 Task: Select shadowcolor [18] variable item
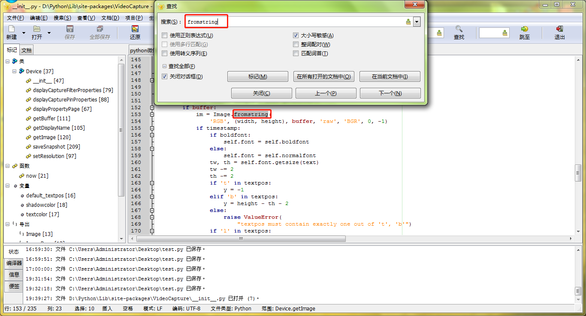(x=46, y=205)
